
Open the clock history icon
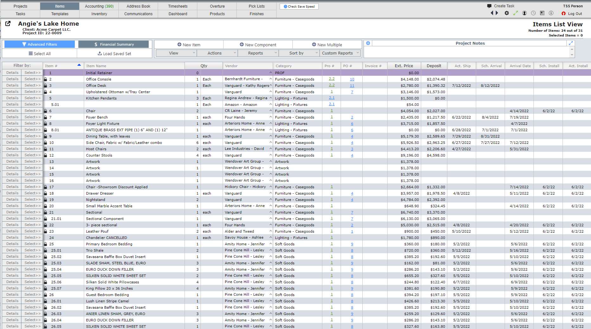point(533,13)
